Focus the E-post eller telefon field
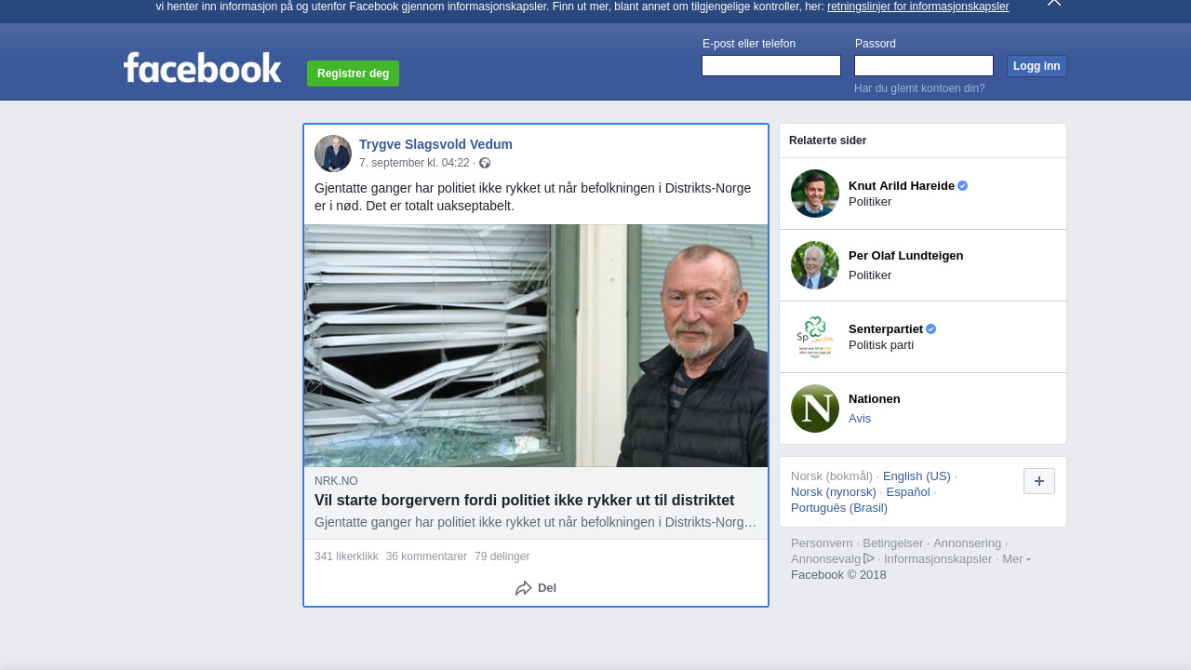The width and height of the screenshot is (1191, 670). click(x=771, y=65)
